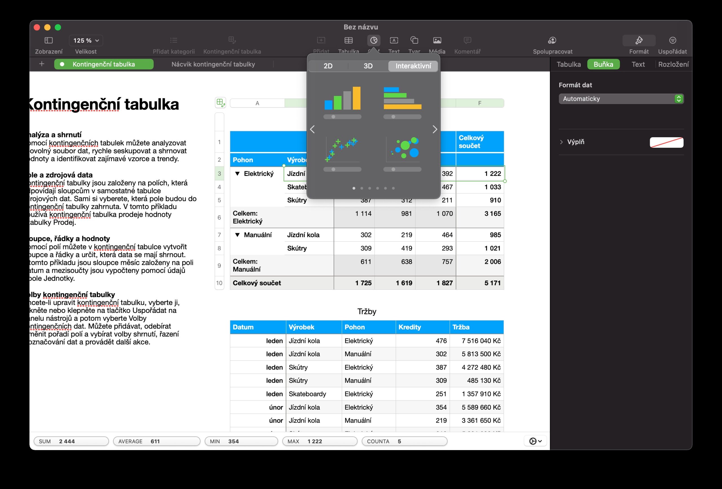The width and height of the screenshot is (722, 489).
Task: Click the Tabulka toolbar icon
Action: click(x=348, y=40)
